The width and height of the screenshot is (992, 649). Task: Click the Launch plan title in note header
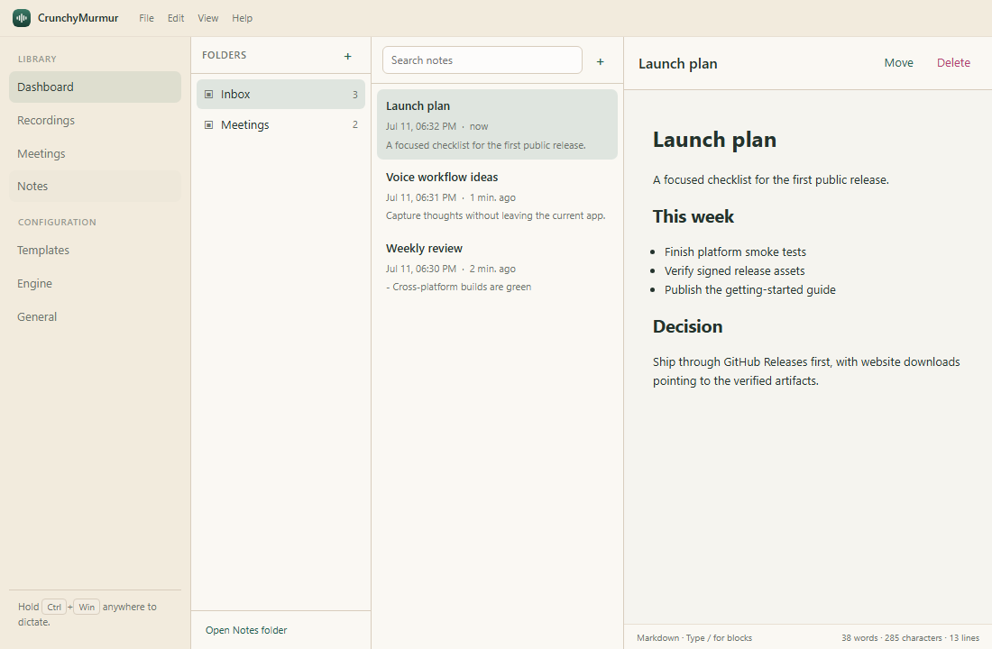click(x=677, y=63)
